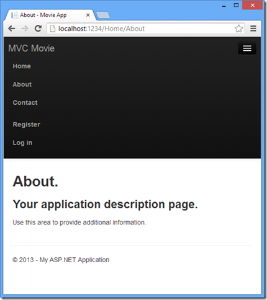The height and width of the screenshot is (300, 267).
Task: Bookmark this page with star icon
Action: click(x=238, y=29)
